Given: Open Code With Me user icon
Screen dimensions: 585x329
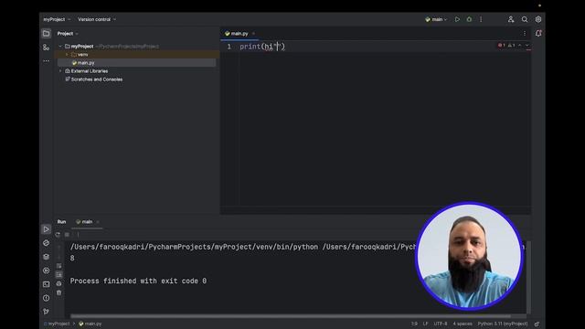Looking at the screenshot, I should [511, 19].
